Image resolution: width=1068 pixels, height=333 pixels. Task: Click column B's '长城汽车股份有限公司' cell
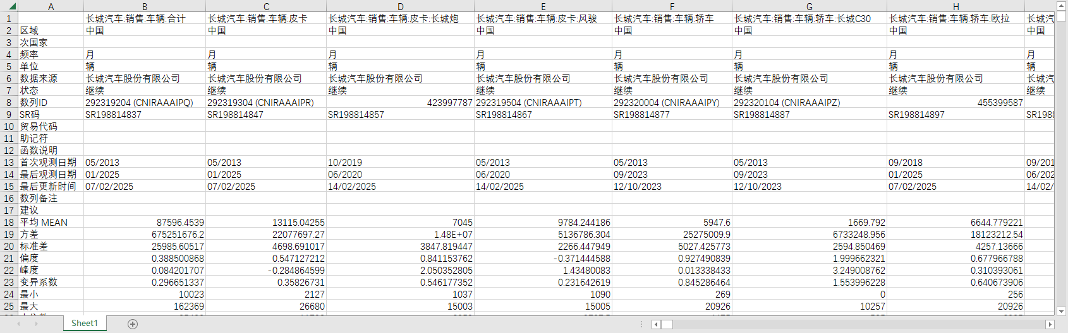pyautogui.click(x=145, y=78)
